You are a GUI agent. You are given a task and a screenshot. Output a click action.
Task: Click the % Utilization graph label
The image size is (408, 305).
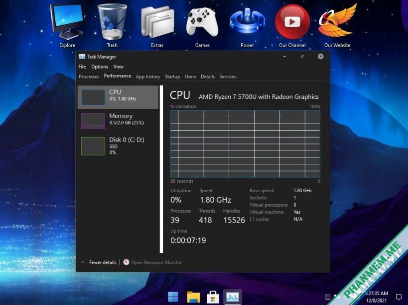[183, 106]
